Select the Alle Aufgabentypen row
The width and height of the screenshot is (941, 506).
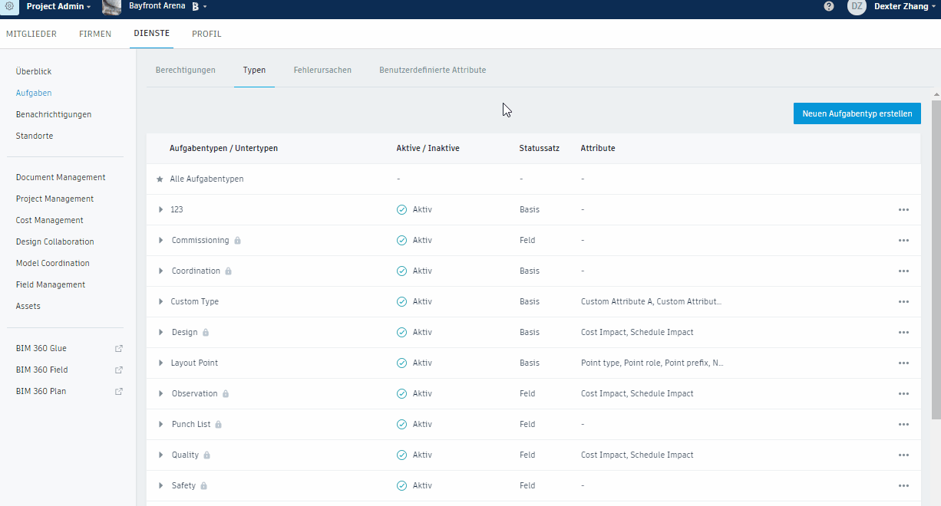point(533,179)
